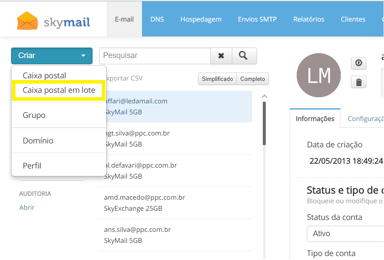
Task: Click the magnifying glass search icon
Action: (x=244, y=56)
